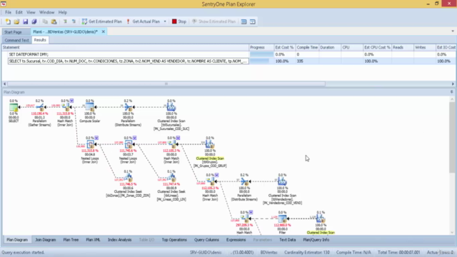Viewport: 457px width, 257px height.
Task: Select the Nested Loops node showing 111,315.8 %
Action: click(90, 144)
